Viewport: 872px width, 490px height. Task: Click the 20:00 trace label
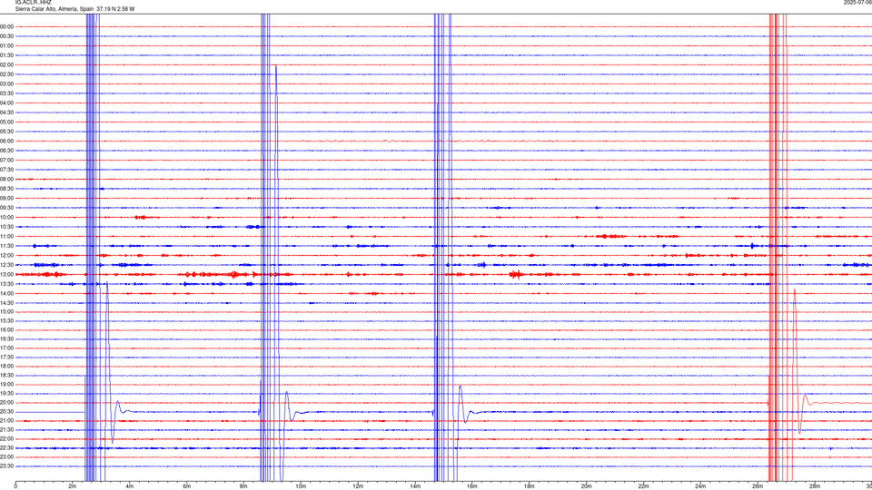coord(6,403)
